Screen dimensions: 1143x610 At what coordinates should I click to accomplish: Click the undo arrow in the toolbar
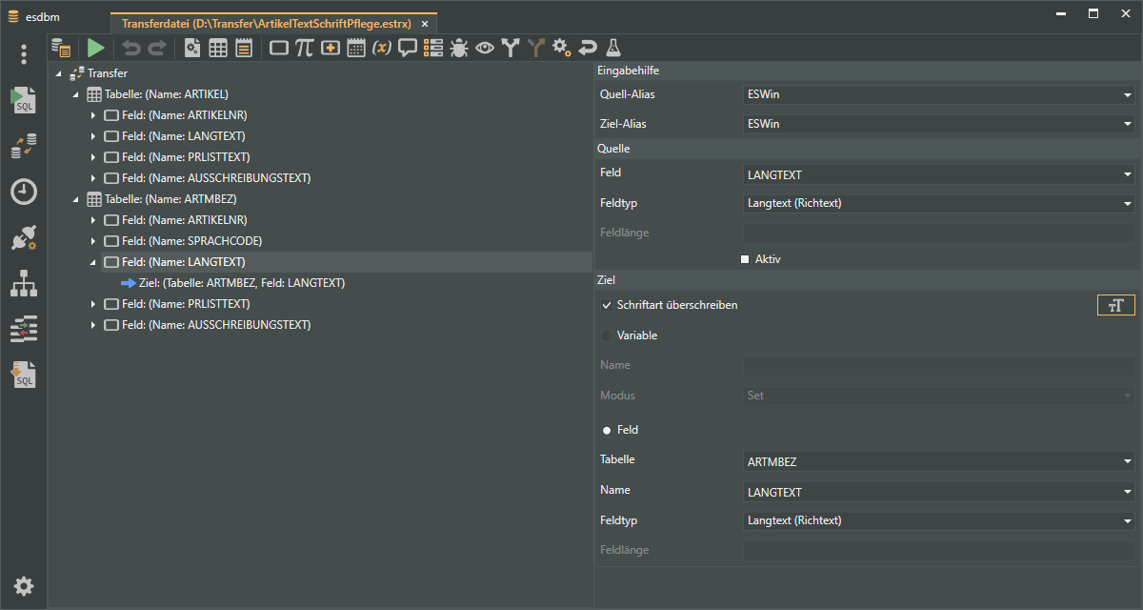click(x=131, y=48)
